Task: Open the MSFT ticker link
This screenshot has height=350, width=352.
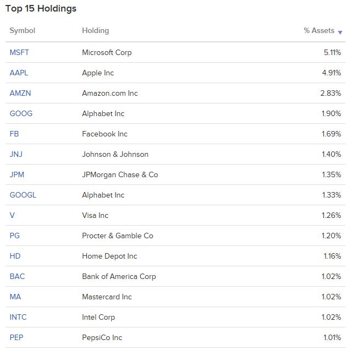Action: click(x=19, y=52)
